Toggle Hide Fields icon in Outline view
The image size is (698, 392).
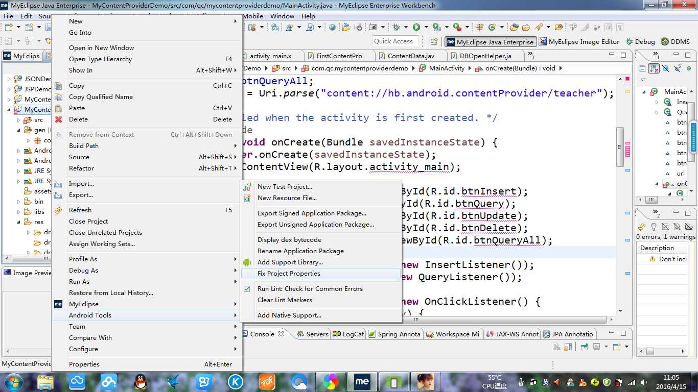pos(665,68)
